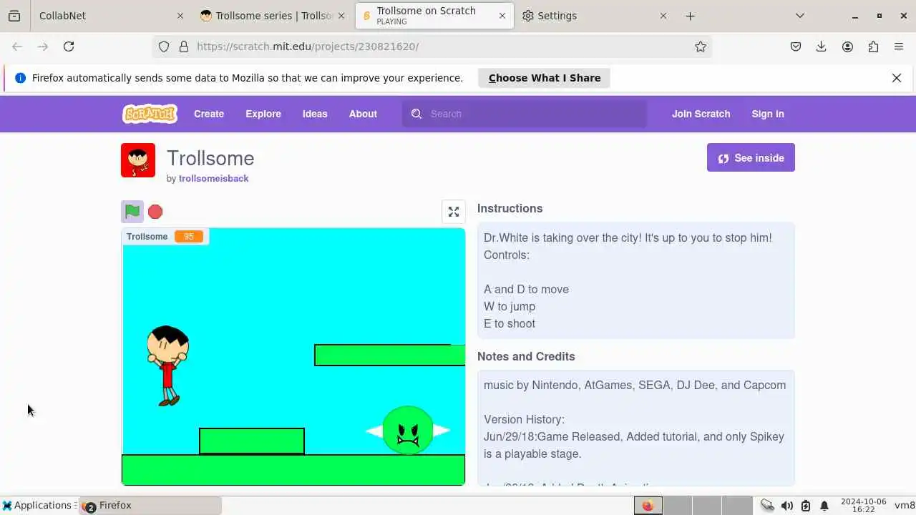The image size is (916, 515).
Task: Open a new browser tab
Action: pos(690,16)
